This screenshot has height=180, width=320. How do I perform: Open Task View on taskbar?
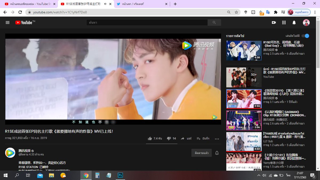point(28,175)
